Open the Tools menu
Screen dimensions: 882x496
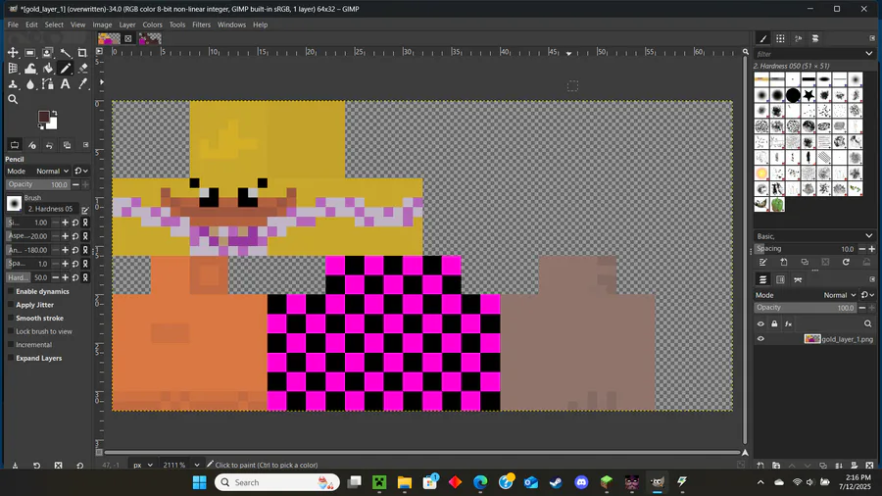point(177,25)
